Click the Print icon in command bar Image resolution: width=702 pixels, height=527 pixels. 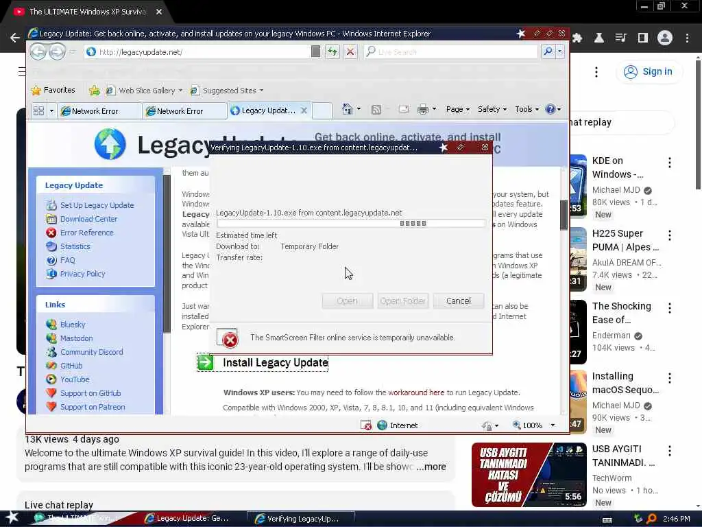pyautogui.click(x=422, y=109)
